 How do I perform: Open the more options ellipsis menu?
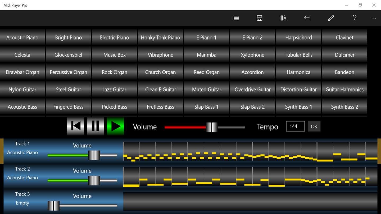tap(374, 18)
